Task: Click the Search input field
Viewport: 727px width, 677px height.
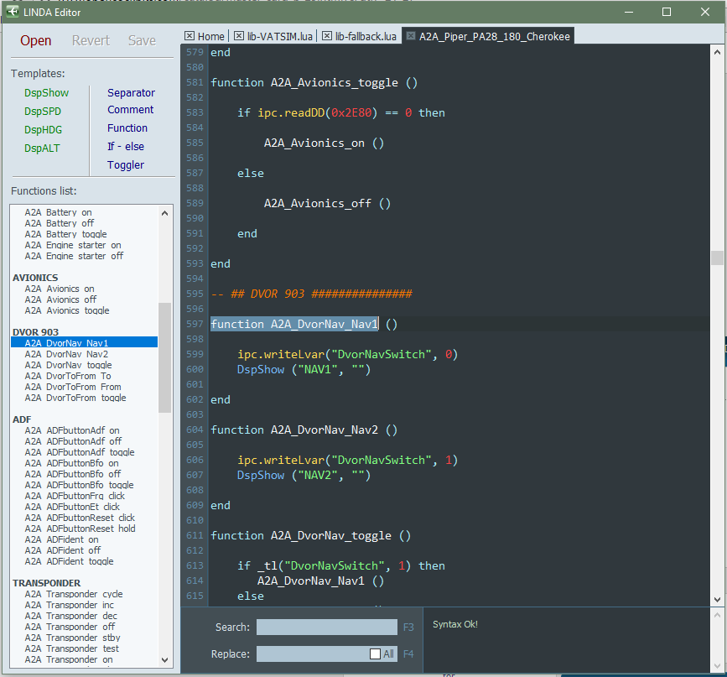Action: 326,627
